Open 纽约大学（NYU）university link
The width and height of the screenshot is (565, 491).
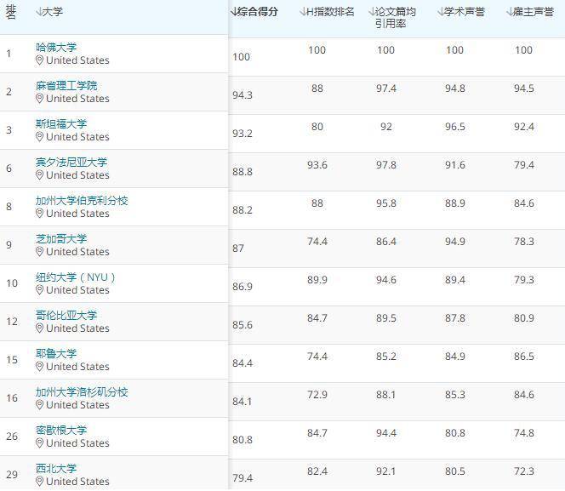76,277
